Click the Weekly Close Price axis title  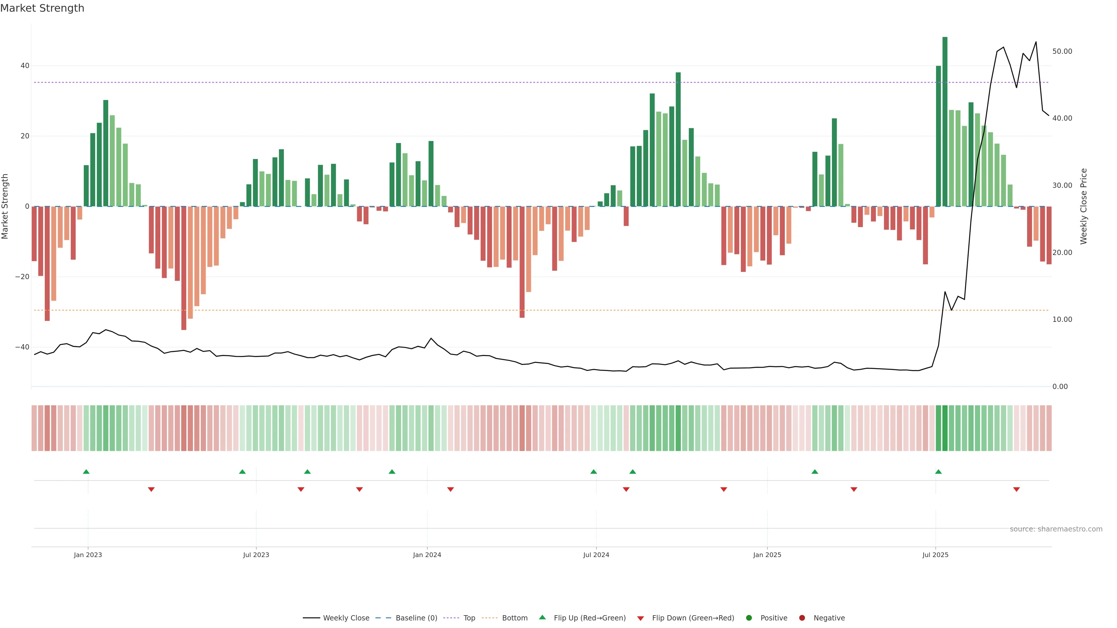pos(1084,206)
